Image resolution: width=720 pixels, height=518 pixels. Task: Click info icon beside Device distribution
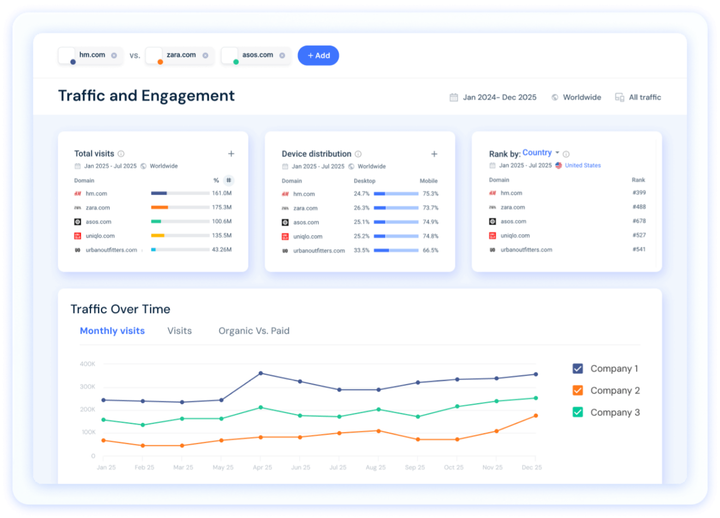tap(358, 154)
